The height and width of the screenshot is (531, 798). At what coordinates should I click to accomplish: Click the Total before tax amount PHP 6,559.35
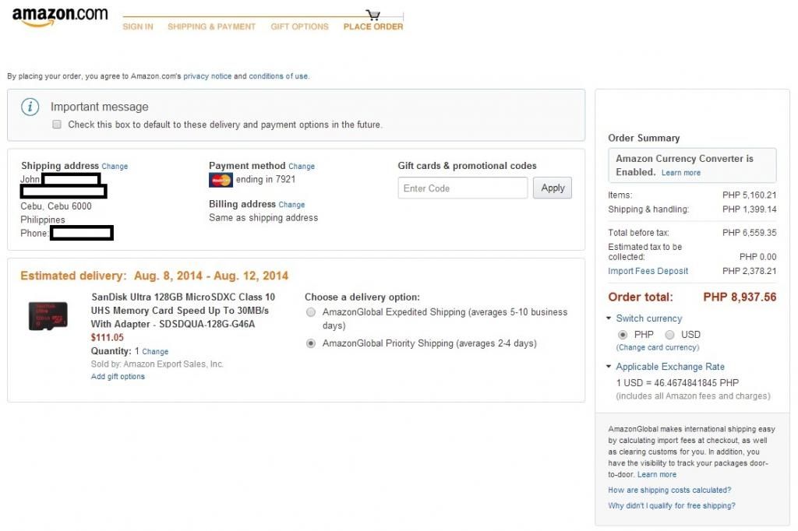750,233
